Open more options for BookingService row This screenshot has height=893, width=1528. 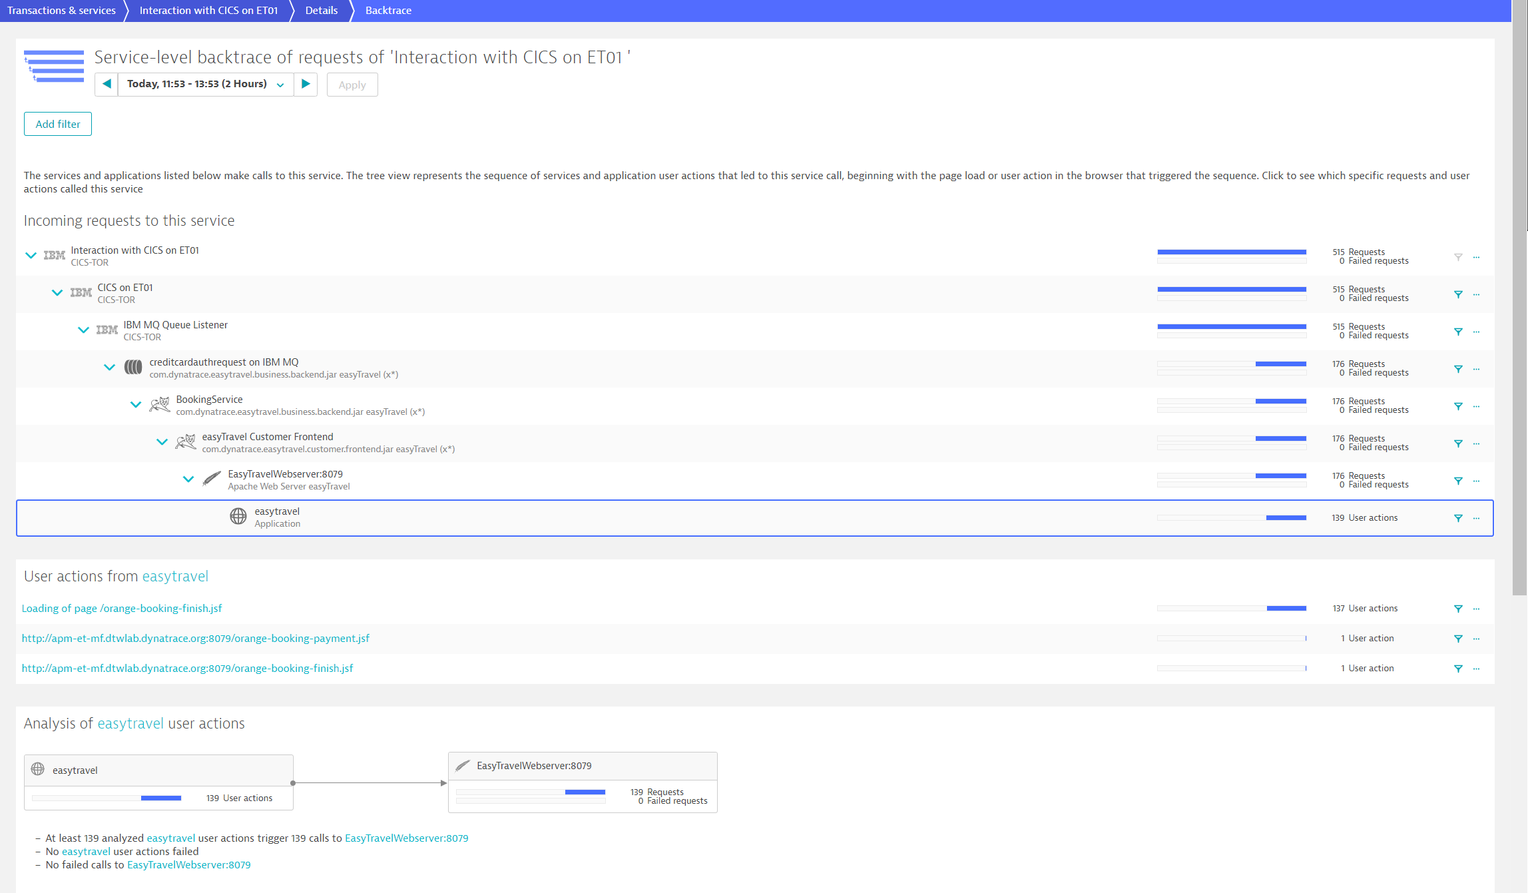[1476, 406]
